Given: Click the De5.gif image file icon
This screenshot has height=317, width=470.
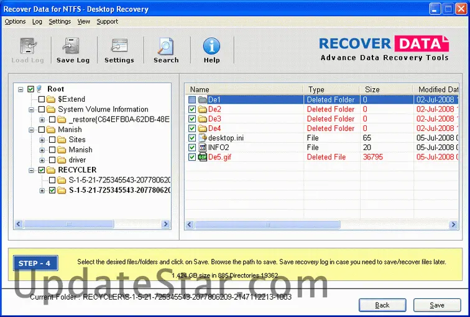Looking at the screenshot, I should 203,157.
